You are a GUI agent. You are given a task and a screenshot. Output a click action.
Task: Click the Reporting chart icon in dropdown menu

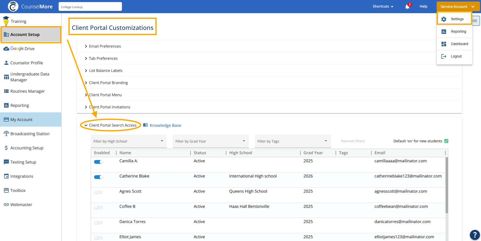point(444,32)
